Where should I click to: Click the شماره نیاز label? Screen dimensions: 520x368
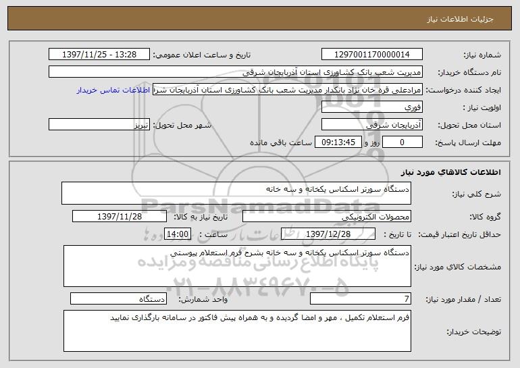[482, 55]
